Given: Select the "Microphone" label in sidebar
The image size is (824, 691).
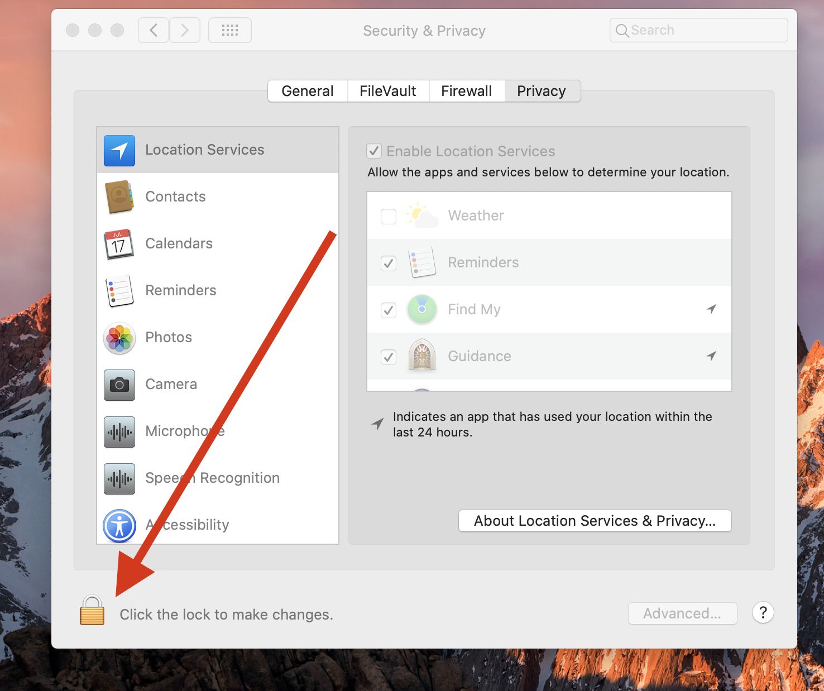Looking at the screenshot, I should 185,431.
